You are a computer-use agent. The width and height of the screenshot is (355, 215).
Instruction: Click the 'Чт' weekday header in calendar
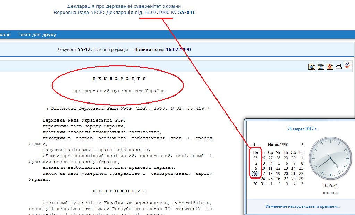pyautogui.click(x=278, y=152)
